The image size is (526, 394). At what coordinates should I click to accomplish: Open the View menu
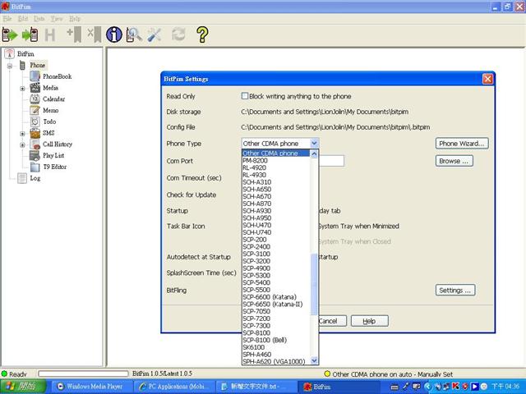(56, 17)
